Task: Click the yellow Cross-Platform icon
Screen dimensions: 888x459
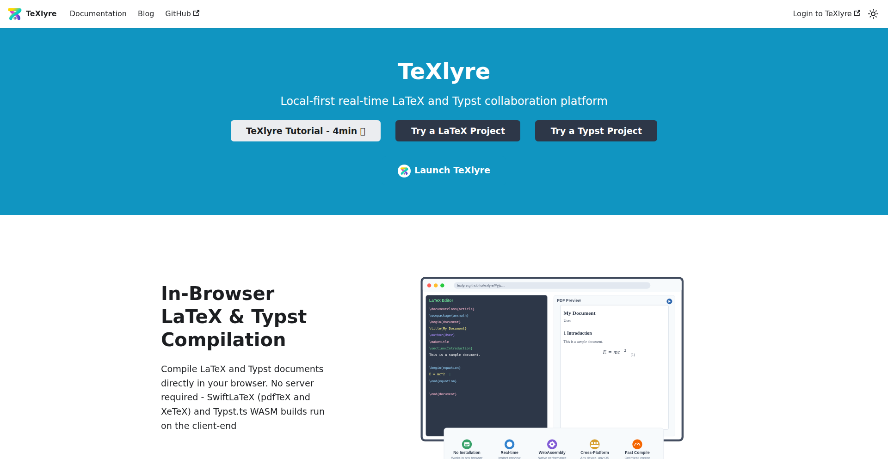Action: pos(595,444)
